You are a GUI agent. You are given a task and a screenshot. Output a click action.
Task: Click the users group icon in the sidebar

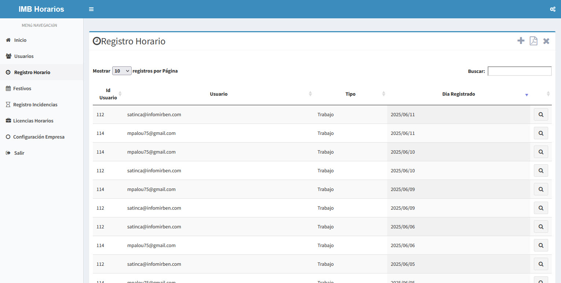click(x=9, y=56)
